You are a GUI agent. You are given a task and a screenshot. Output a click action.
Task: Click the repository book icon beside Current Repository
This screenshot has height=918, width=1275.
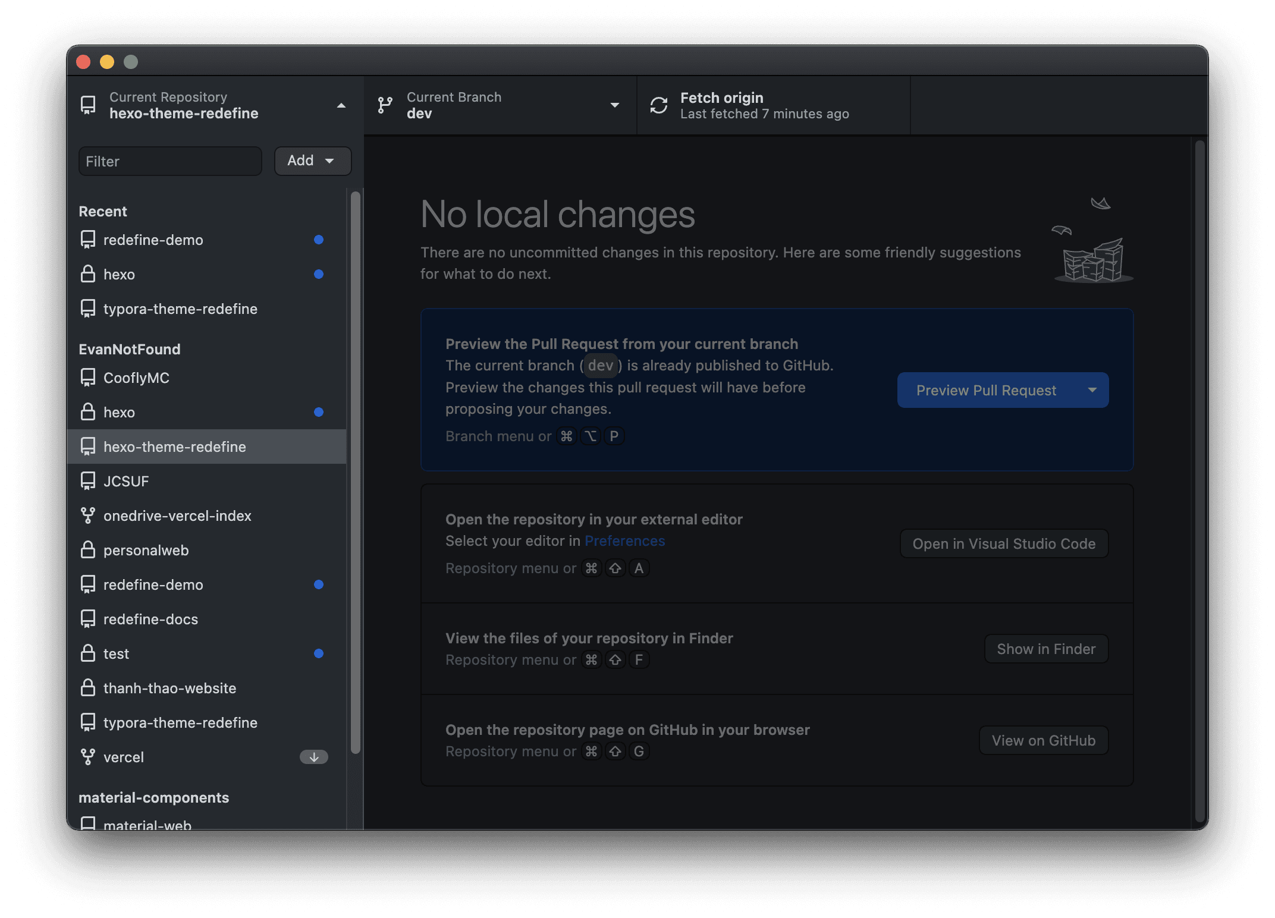point(88,105)
